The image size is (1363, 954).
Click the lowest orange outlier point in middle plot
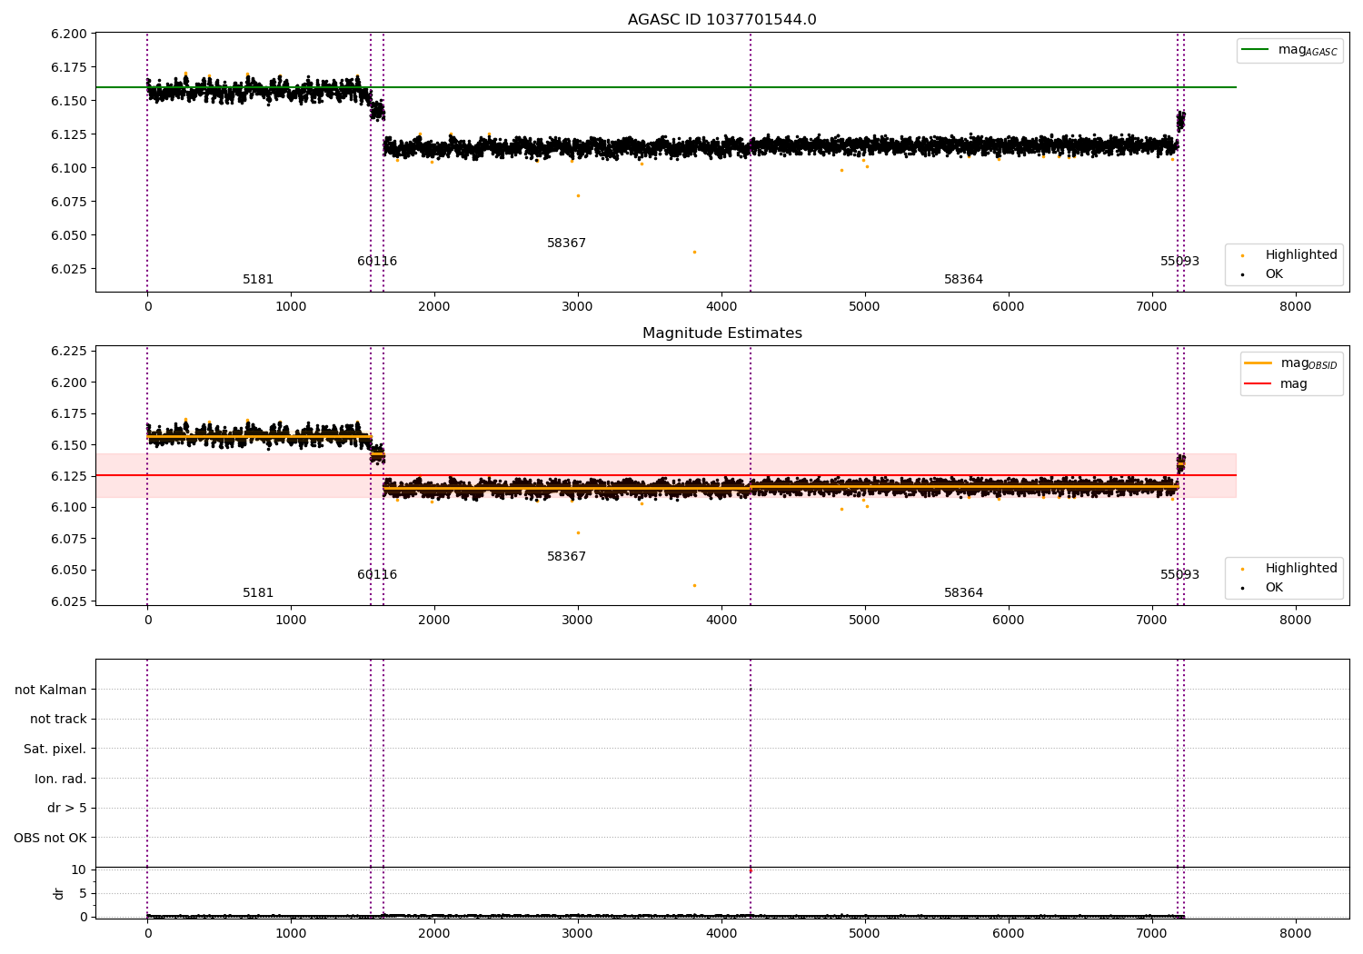tap(694, 585)
